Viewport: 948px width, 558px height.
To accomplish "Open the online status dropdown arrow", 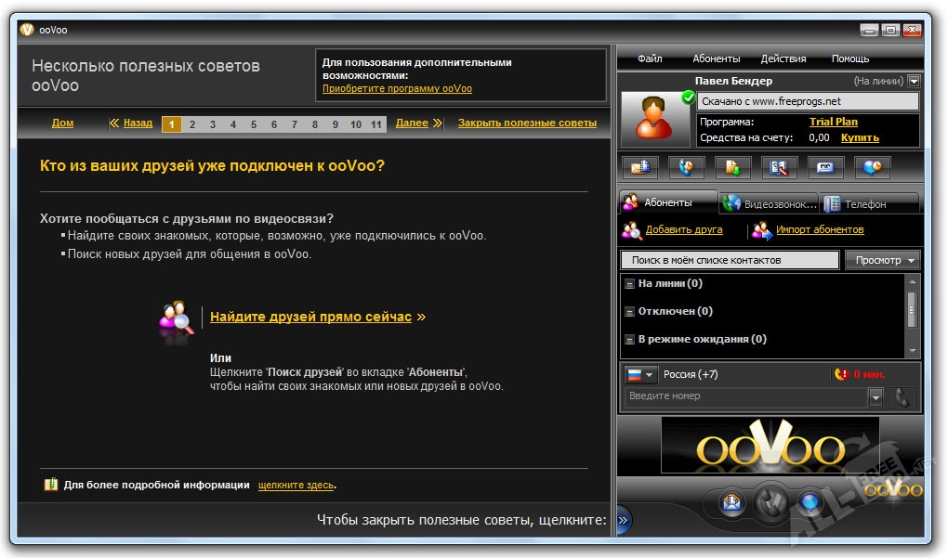I will 913,82.
